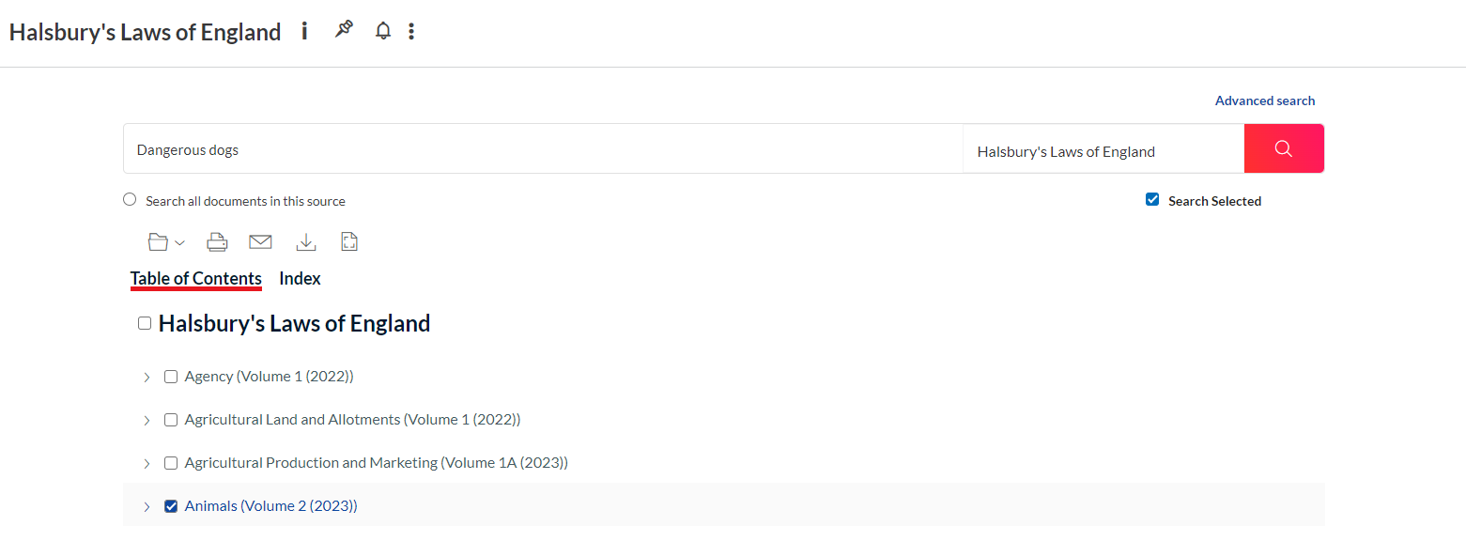Click the 'Dangerous dogs' search field
This screenshot has width=1466, height=541.
click(543, 149)
